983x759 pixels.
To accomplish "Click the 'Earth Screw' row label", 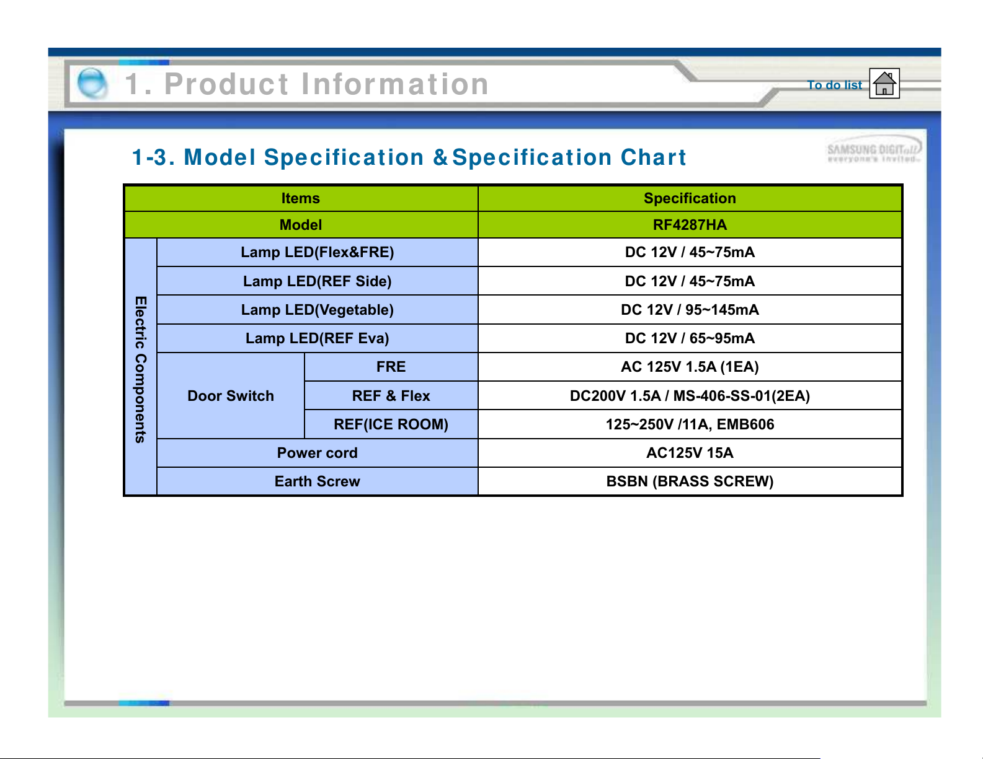I will coord(318,481).
